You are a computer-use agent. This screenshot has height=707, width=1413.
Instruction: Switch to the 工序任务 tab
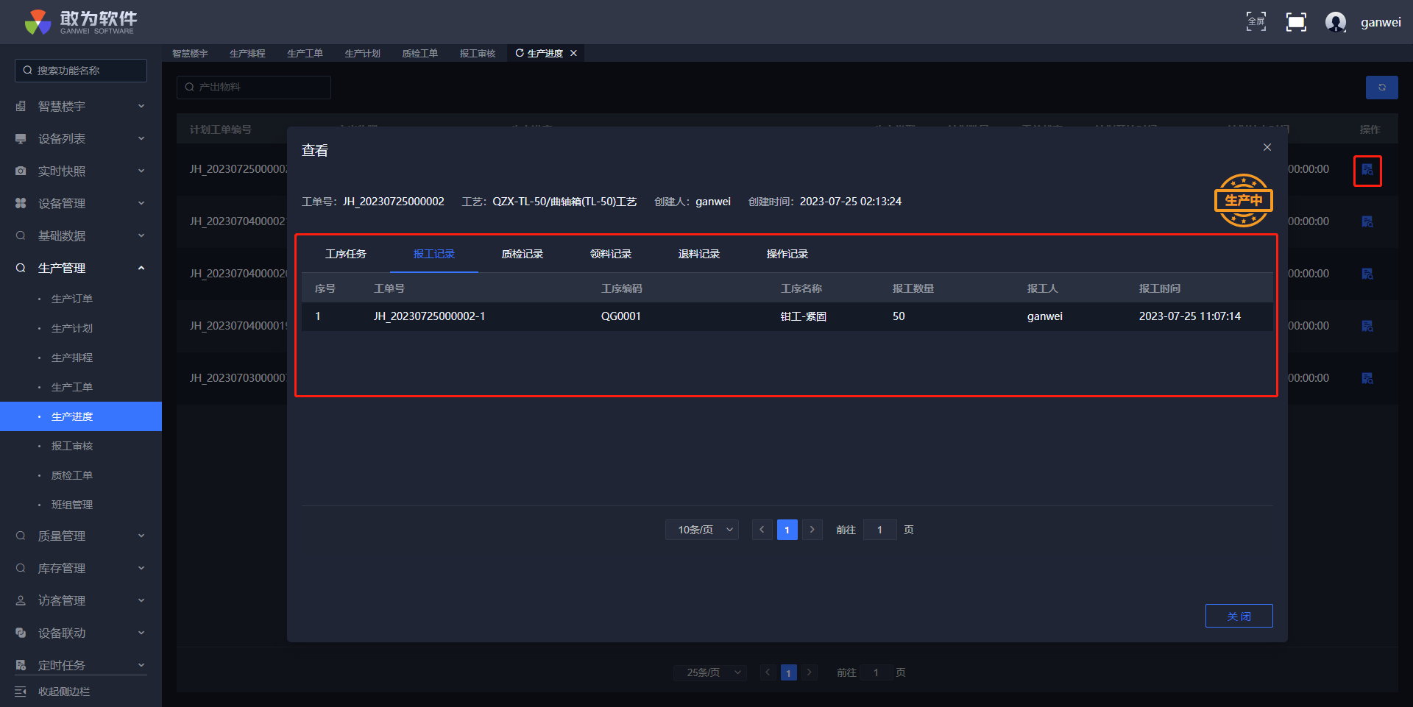point(345,254)
